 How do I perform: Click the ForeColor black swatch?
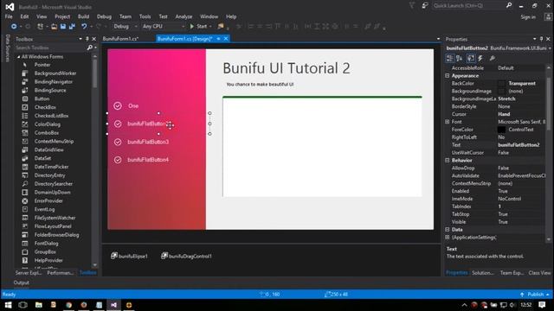click(501, 130)
